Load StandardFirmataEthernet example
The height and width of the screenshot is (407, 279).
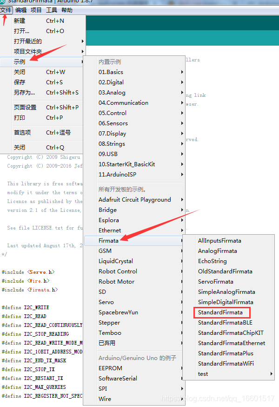tap(228, 343)
